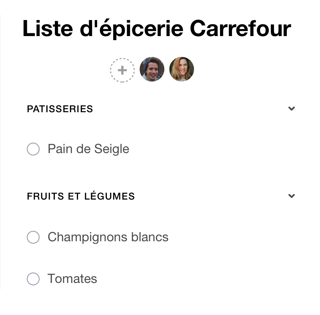Image resolution: width=320 pixels, height=315 pixels.
Task: Select the Champignons blancs item text
Action: pos(108,237)
